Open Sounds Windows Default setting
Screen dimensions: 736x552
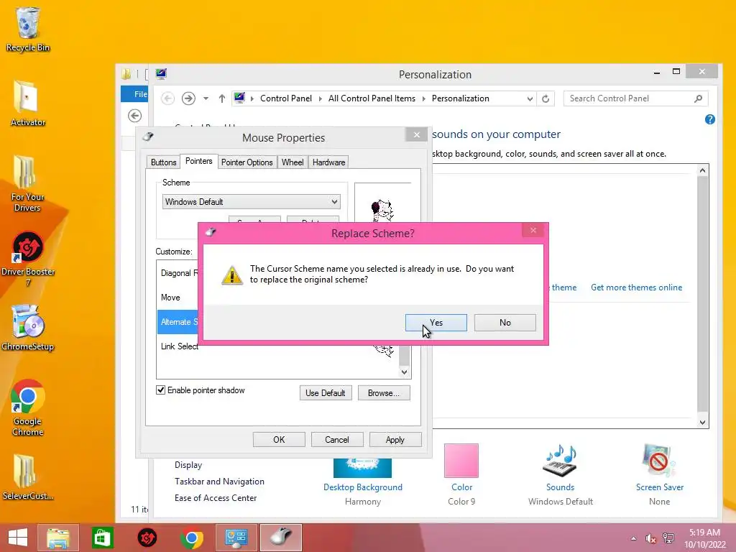tap(560, 474)
